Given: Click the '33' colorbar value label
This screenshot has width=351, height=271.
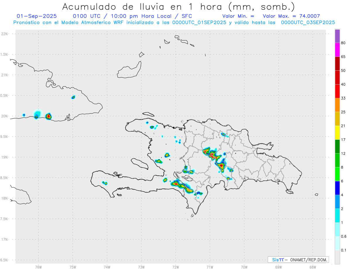Looking at the screenshot, I should pos(343,98).
